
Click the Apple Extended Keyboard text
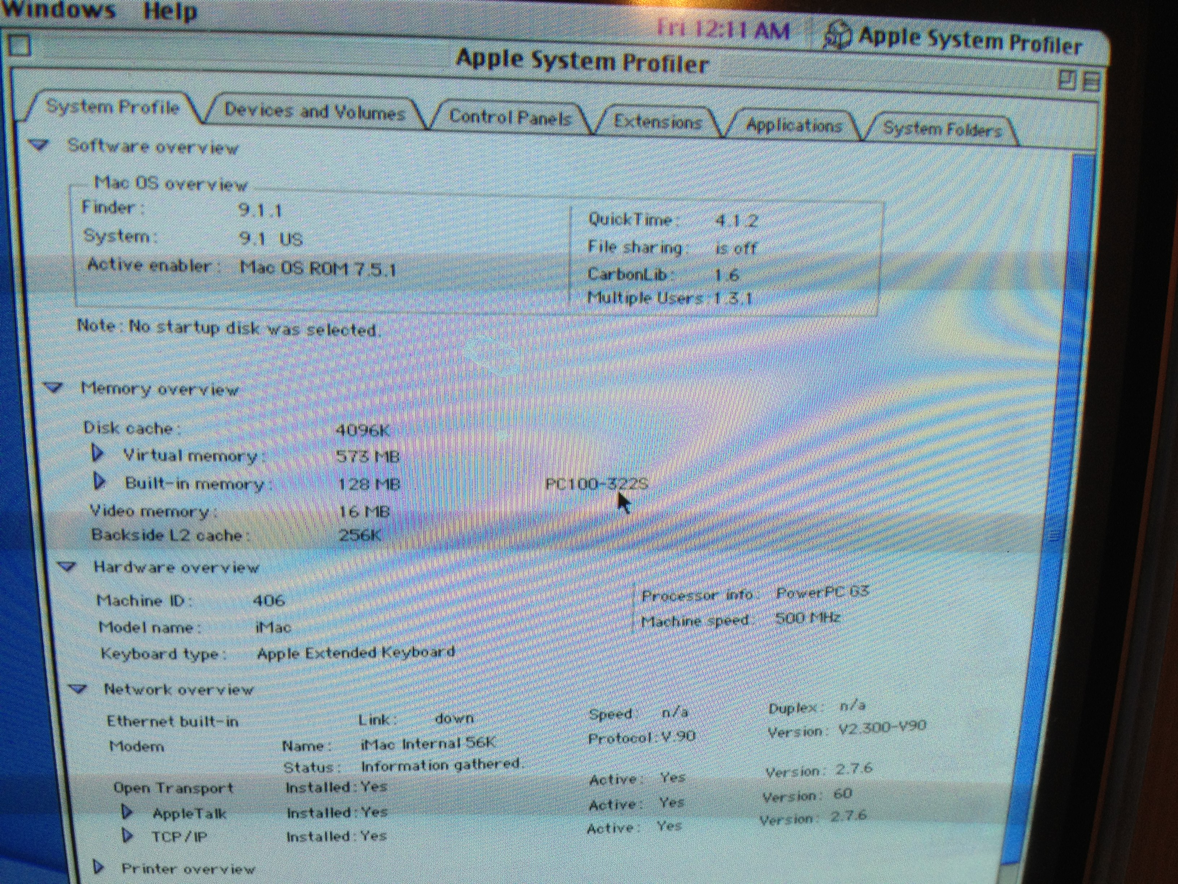[x=356, y=653]
